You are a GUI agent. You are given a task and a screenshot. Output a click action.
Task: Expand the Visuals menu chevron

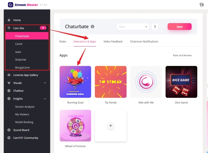point(45,83)
